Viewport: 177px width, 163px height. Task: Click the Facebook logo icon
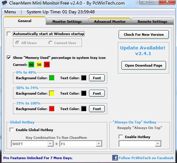(115, 158)
